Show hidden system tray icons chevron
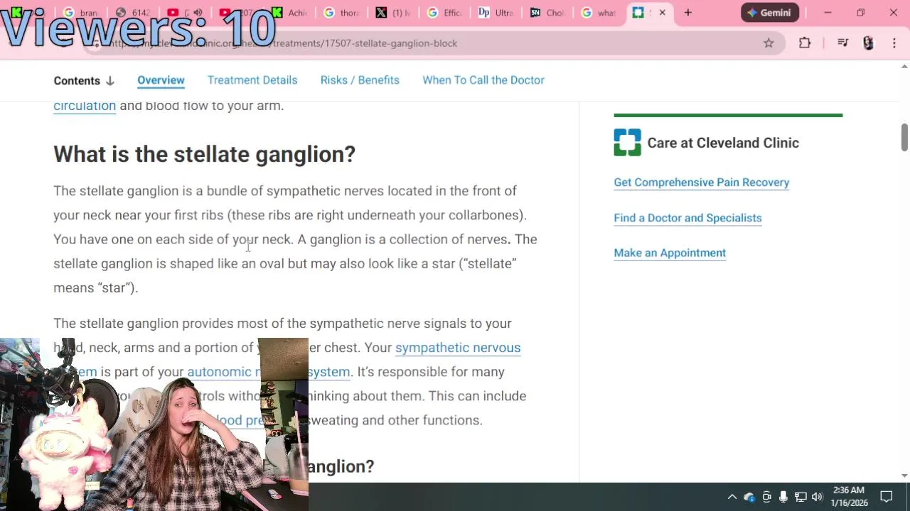 732,497
